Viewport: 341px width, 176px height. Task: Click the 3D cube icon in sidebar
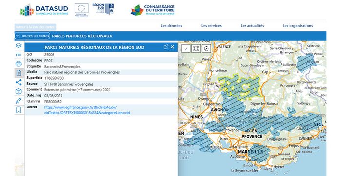tap(19, 91)
